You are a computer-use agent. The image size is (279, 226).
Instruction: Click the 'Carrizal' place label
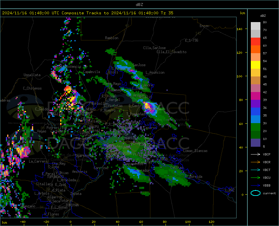coord(101,168)
